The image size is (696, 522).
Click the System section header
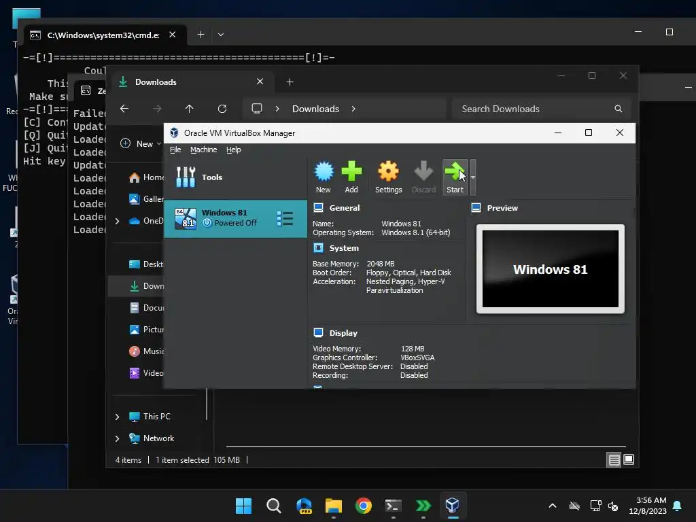[x=343, y=248]
